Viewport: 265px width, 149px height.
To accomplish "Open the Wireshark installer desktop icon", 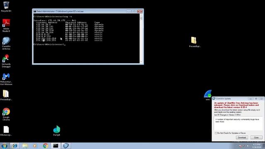I will click(x=208, y=95).
